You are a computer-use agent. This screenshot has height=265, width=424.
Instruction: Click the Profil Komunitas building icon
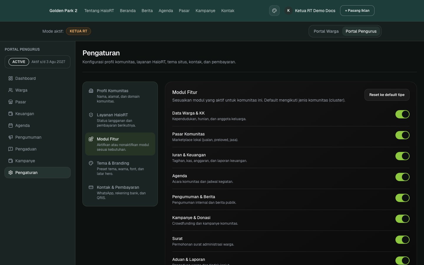click(91, 91)
